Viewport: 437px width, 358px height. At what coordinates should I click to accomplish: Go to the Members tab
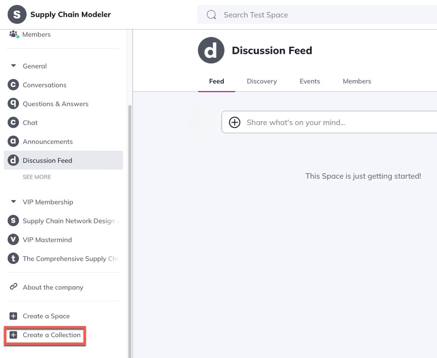(357, 81)
